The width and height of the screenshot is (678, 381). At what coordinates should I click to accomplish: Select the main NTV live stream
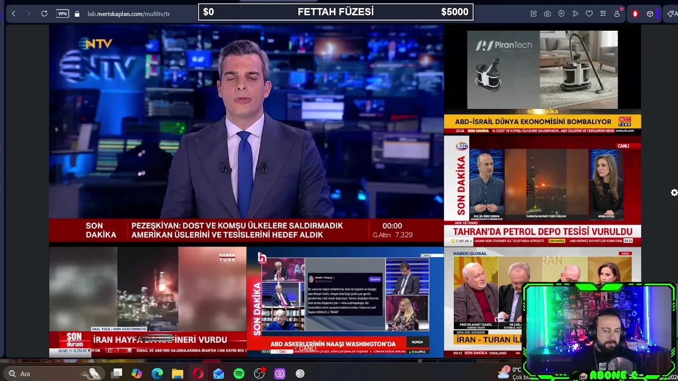click(246, 134)
